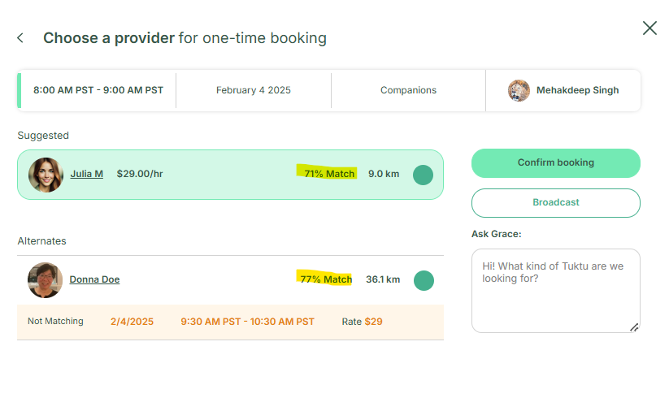
Task: Select the February 4 2025 date segment
Action: pyautogui.click(x=253, y=90)
